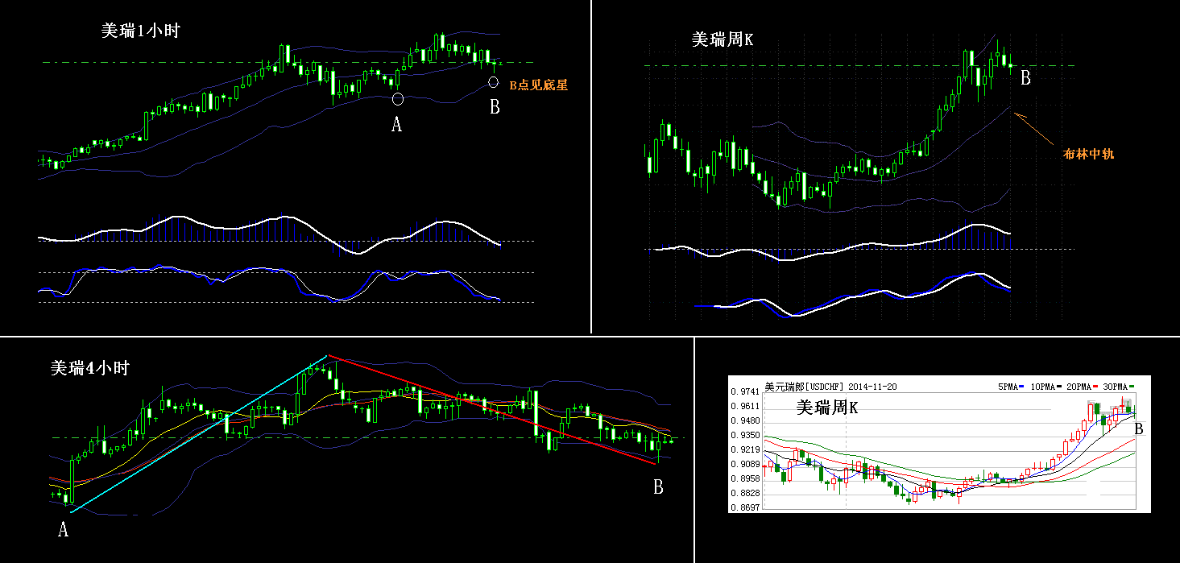The image size is (1180, 563).
Task: Click point label A in the 4-hour chart
Action: (x=63, y=529)
